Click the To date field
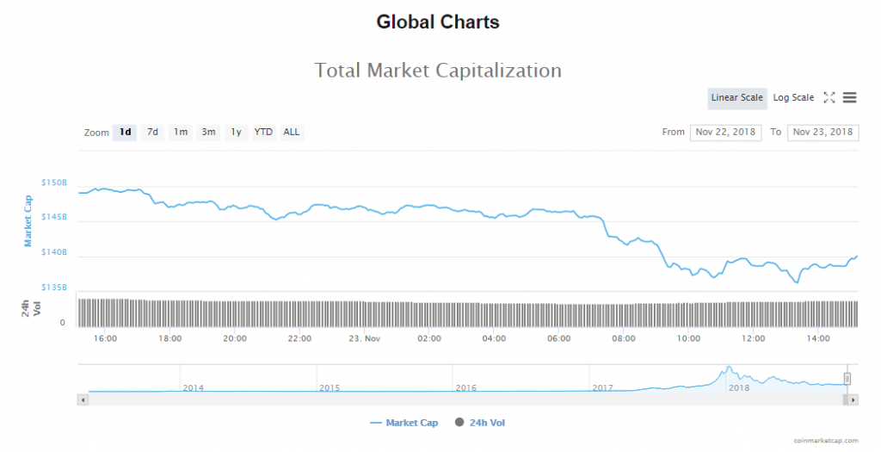This screenshot has height=452, width=881. (x=823, y=132)
